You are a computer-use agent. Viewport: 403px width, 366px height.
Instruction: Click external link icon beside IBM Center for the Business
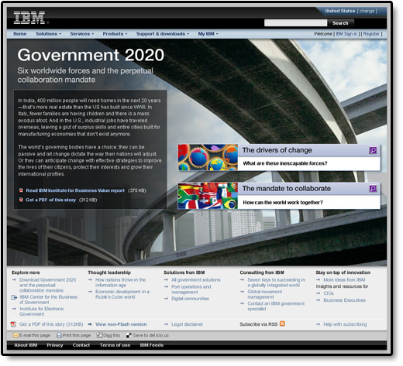14,298
